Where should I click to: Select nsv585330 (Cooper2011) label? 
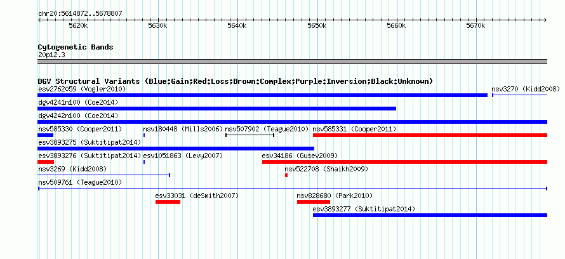pyautogui.click(x=80, y=129)
